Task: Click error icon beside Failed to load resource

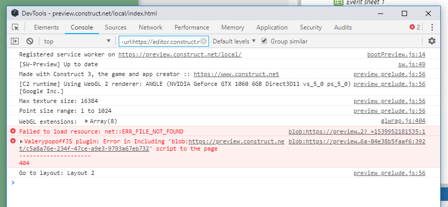Action: click(13, 131)
